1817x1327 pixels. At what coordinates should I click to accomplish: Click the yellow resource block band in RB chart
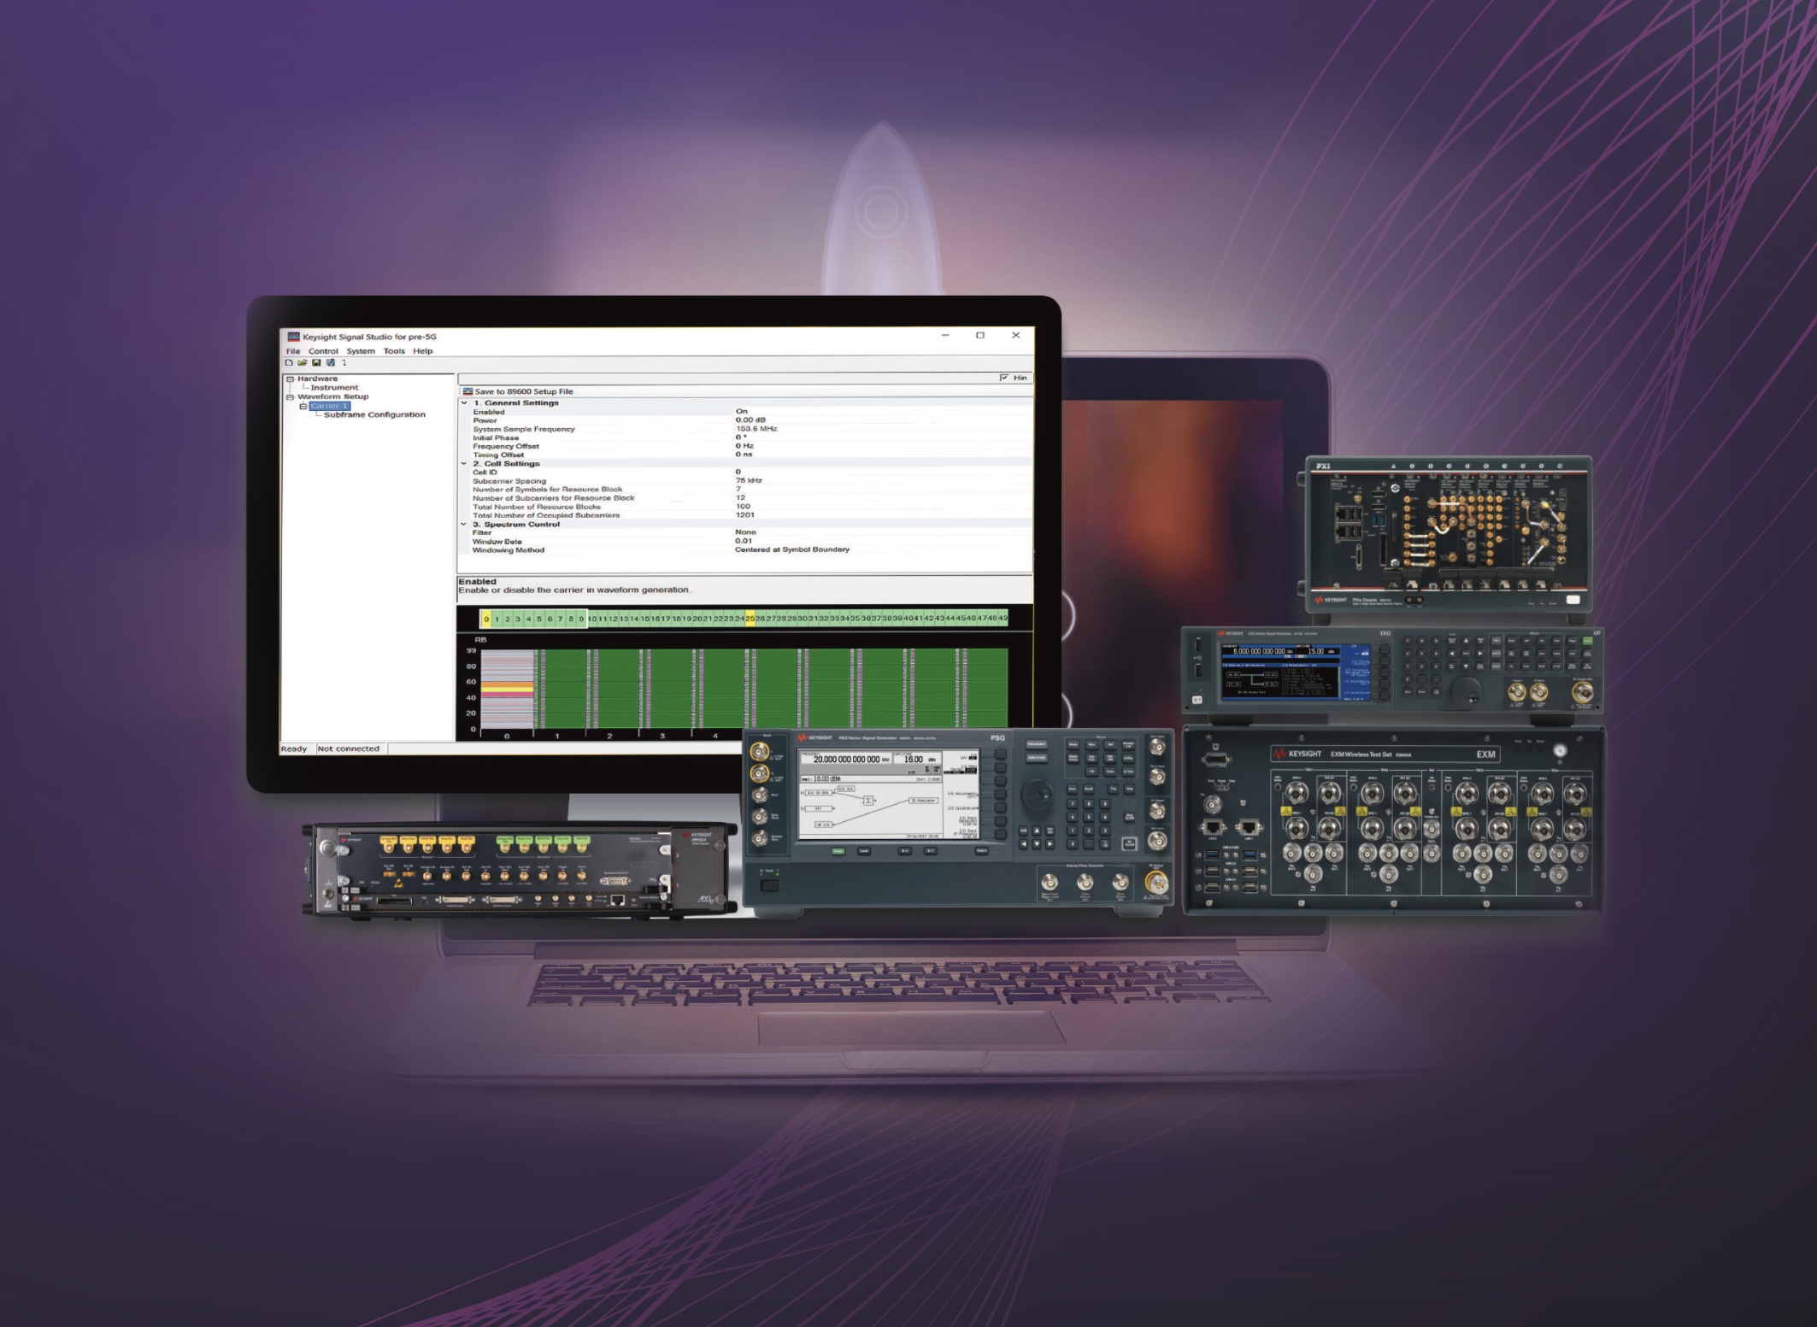point(508,688)
